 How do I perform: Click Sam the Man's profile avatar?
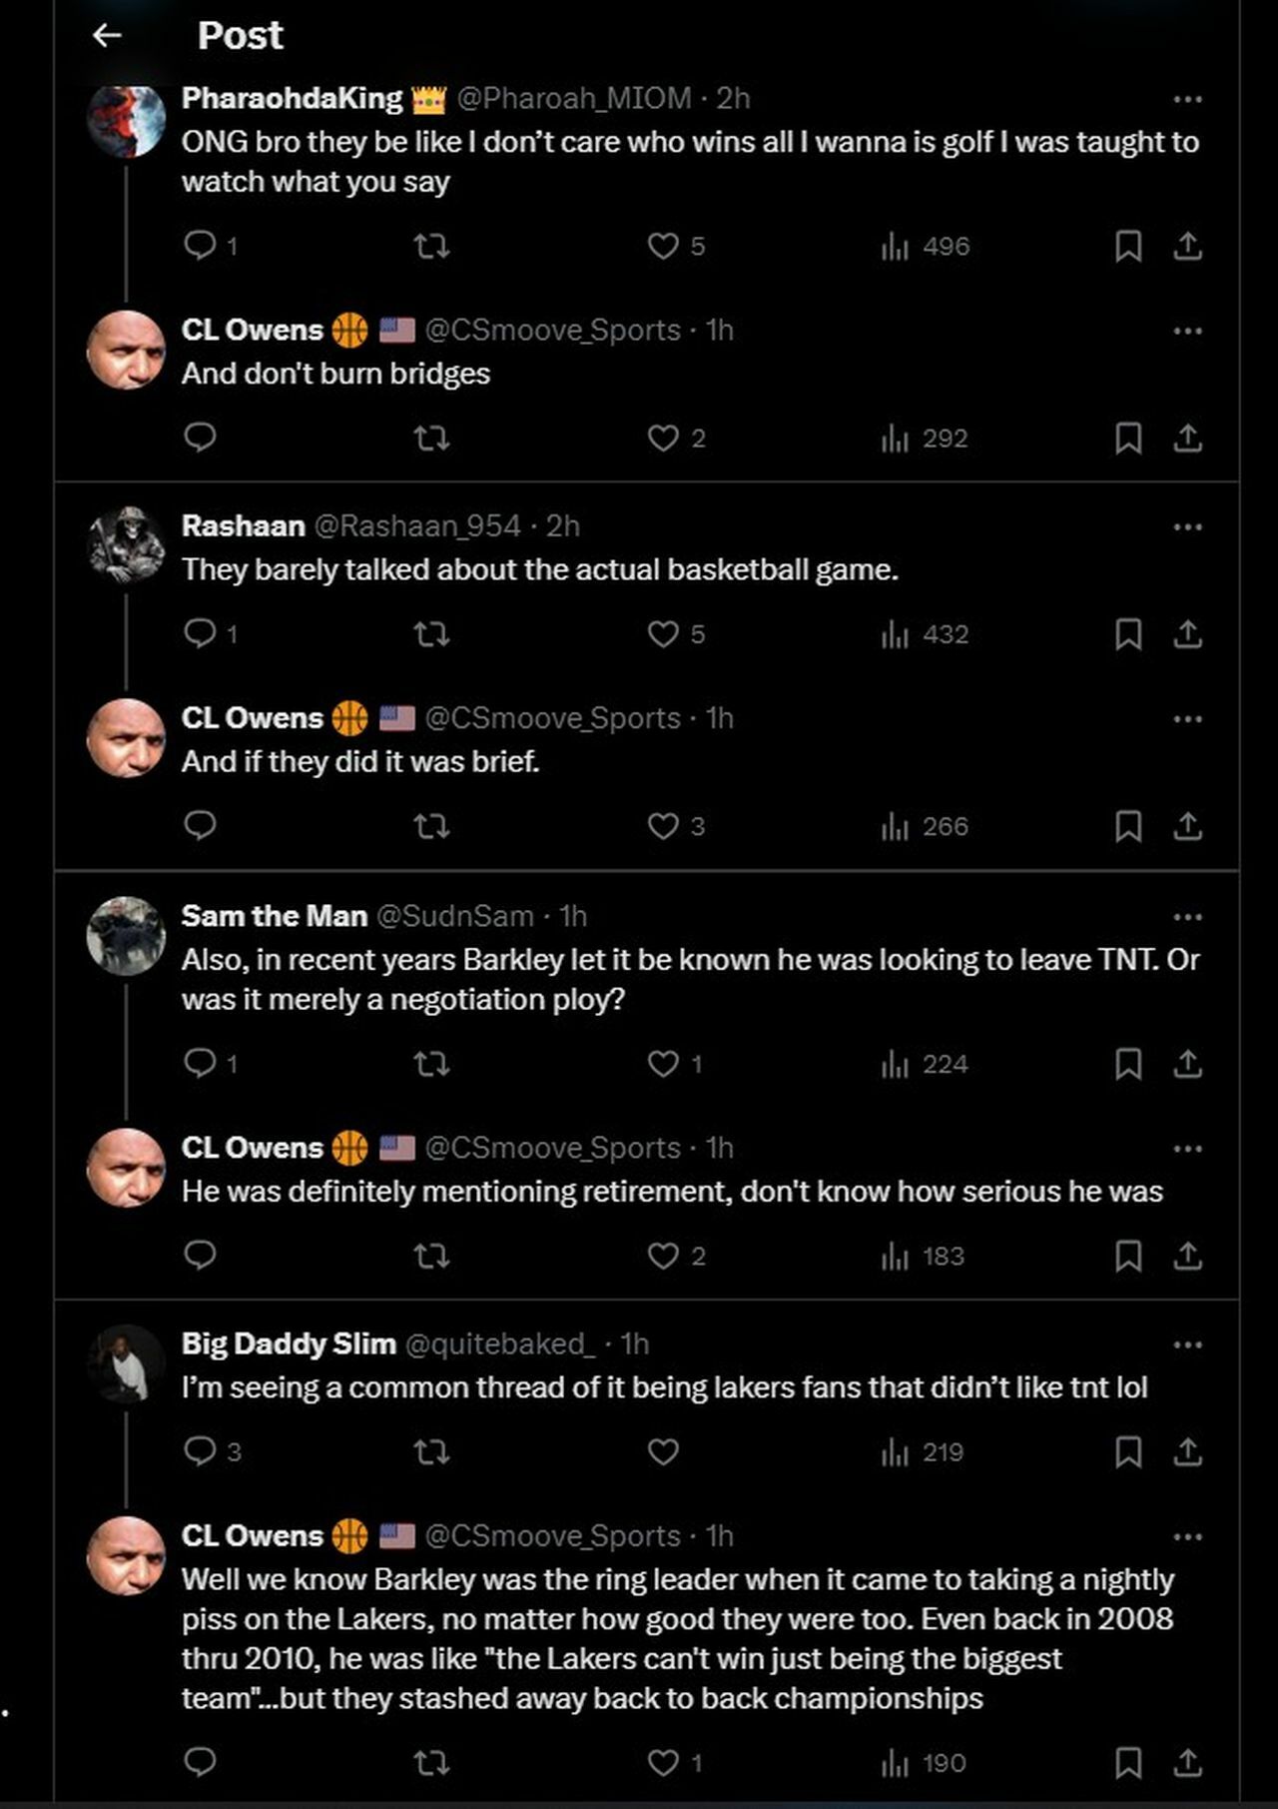tap(126, 936)
